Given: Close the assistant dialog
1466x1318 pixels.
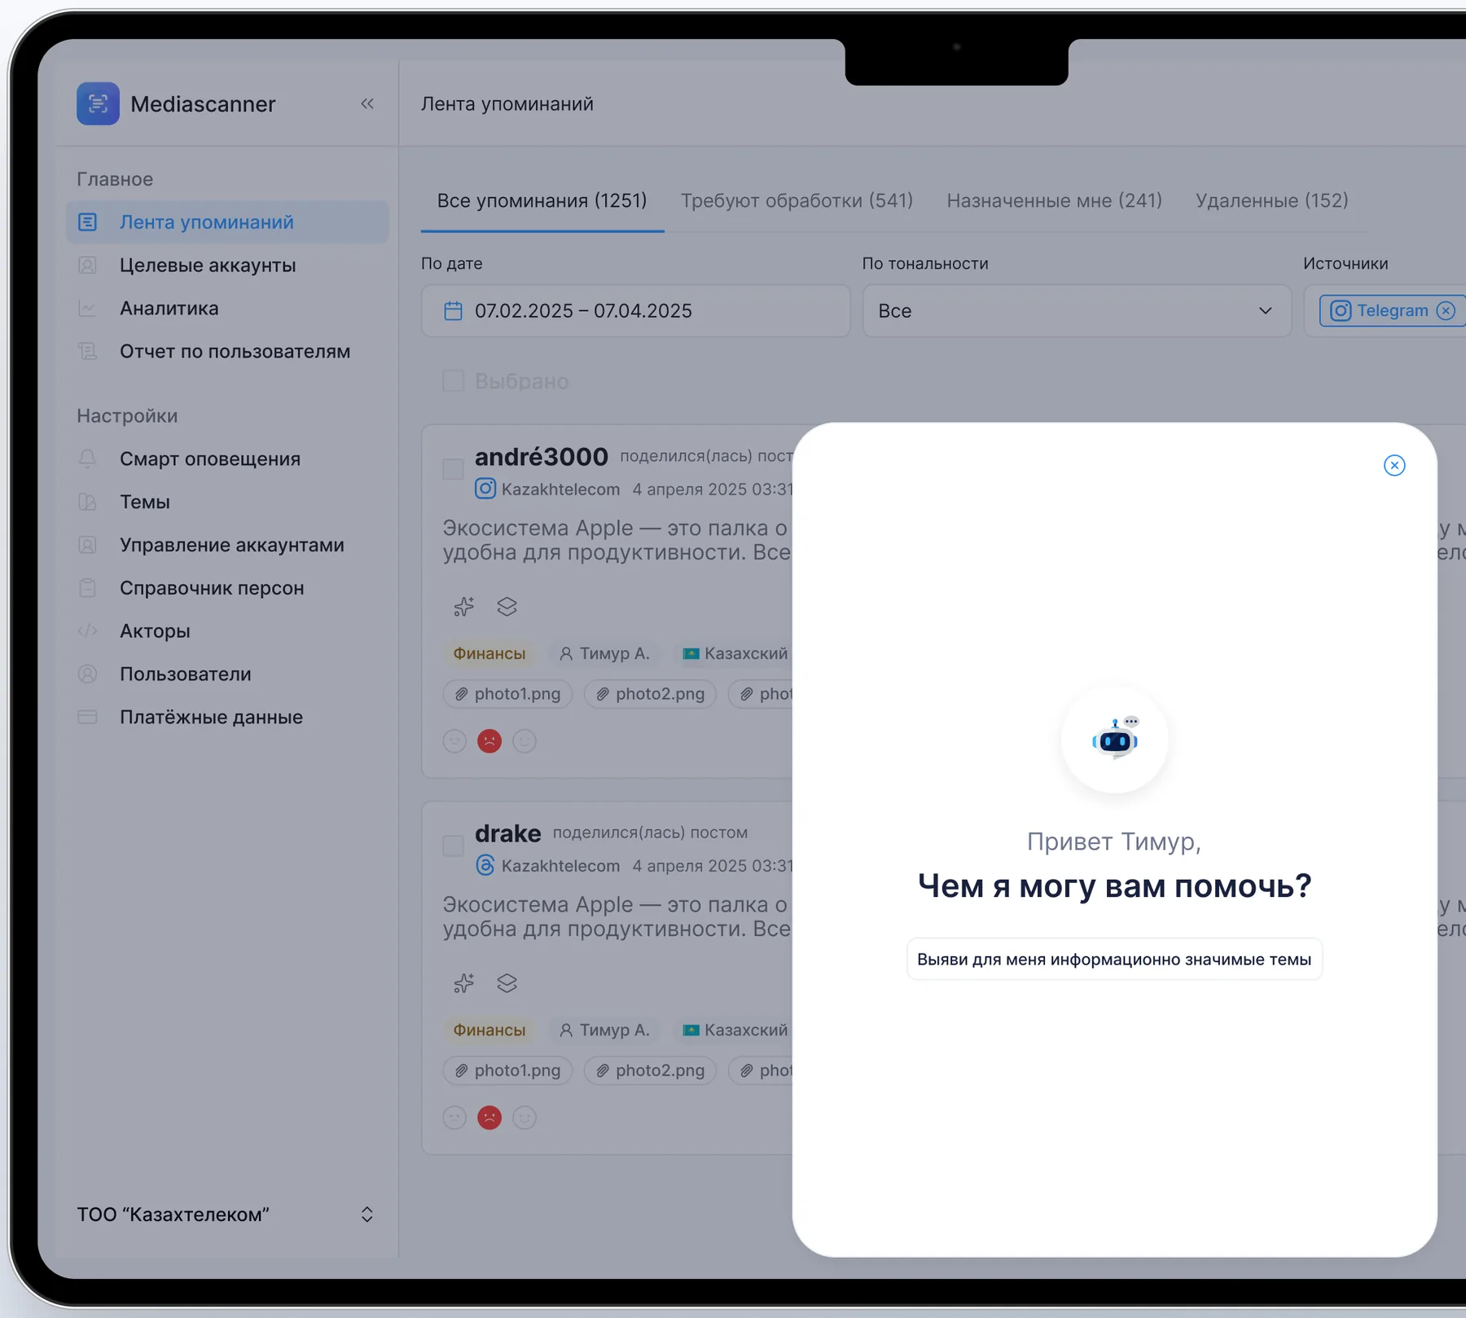Looking at the screenshot, I should 1394,465.
